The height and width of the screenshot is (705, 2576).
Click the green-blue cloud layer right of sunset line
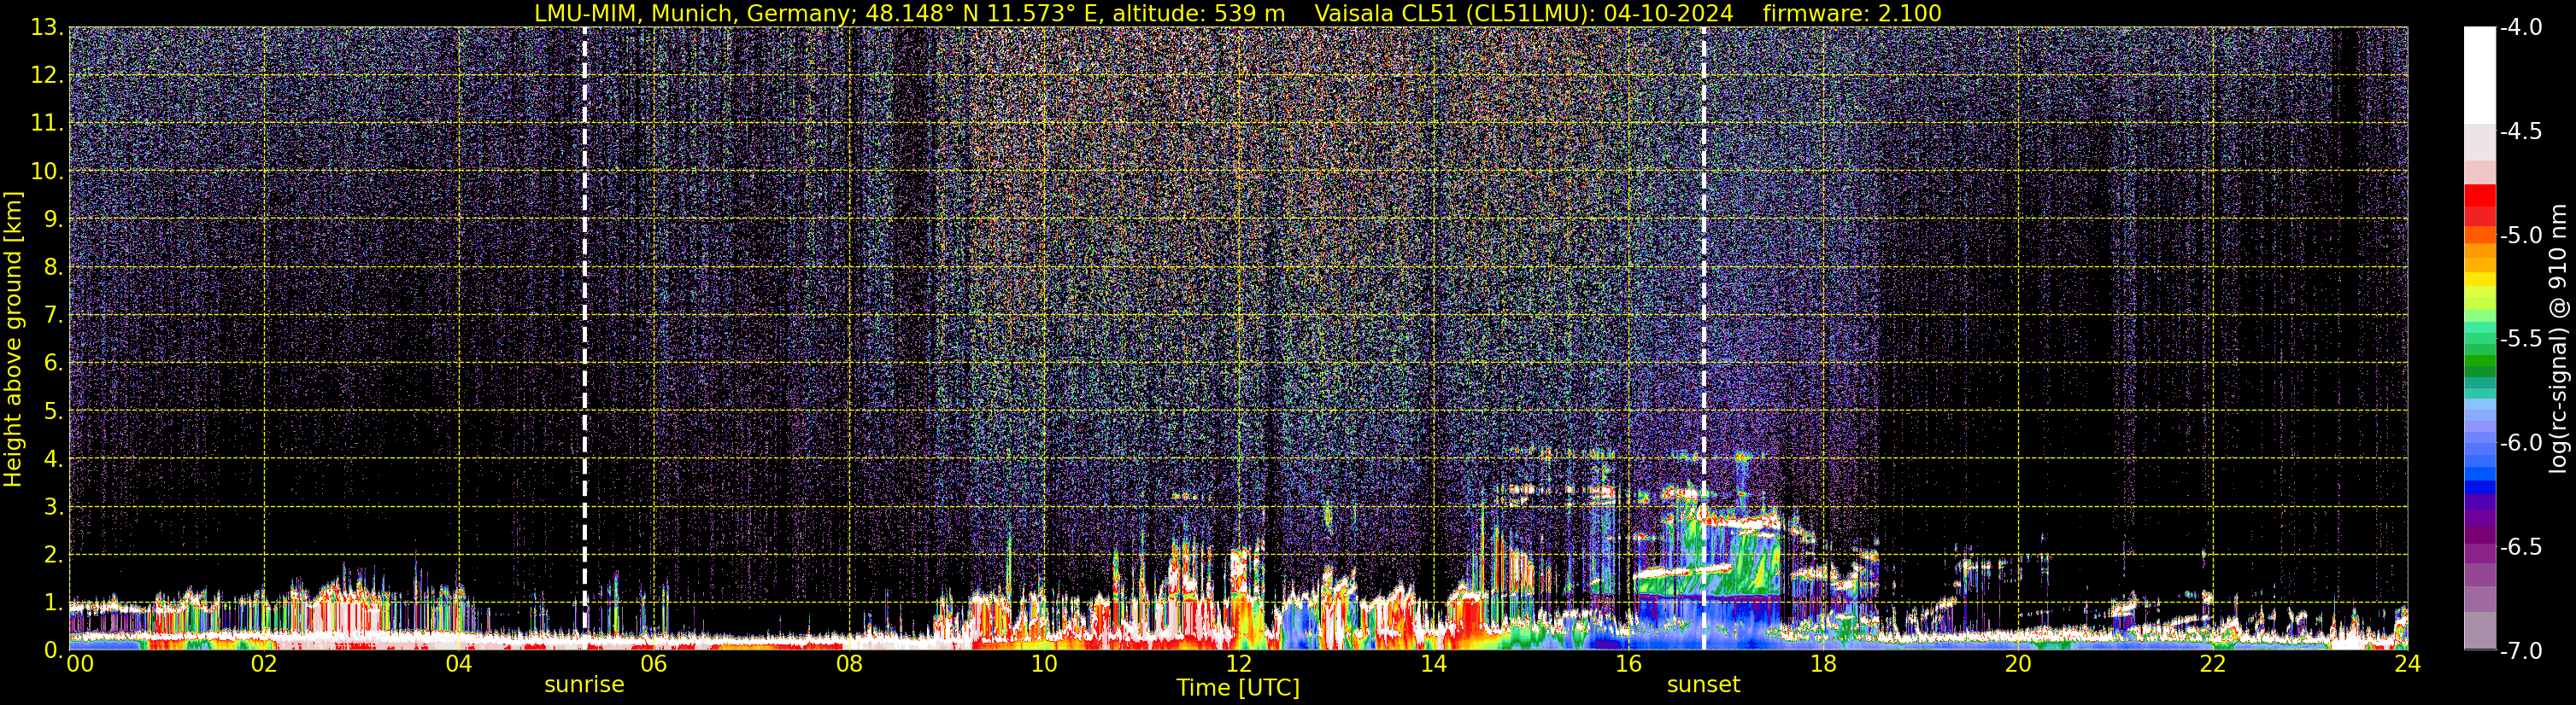click(x=1745, y=562)
